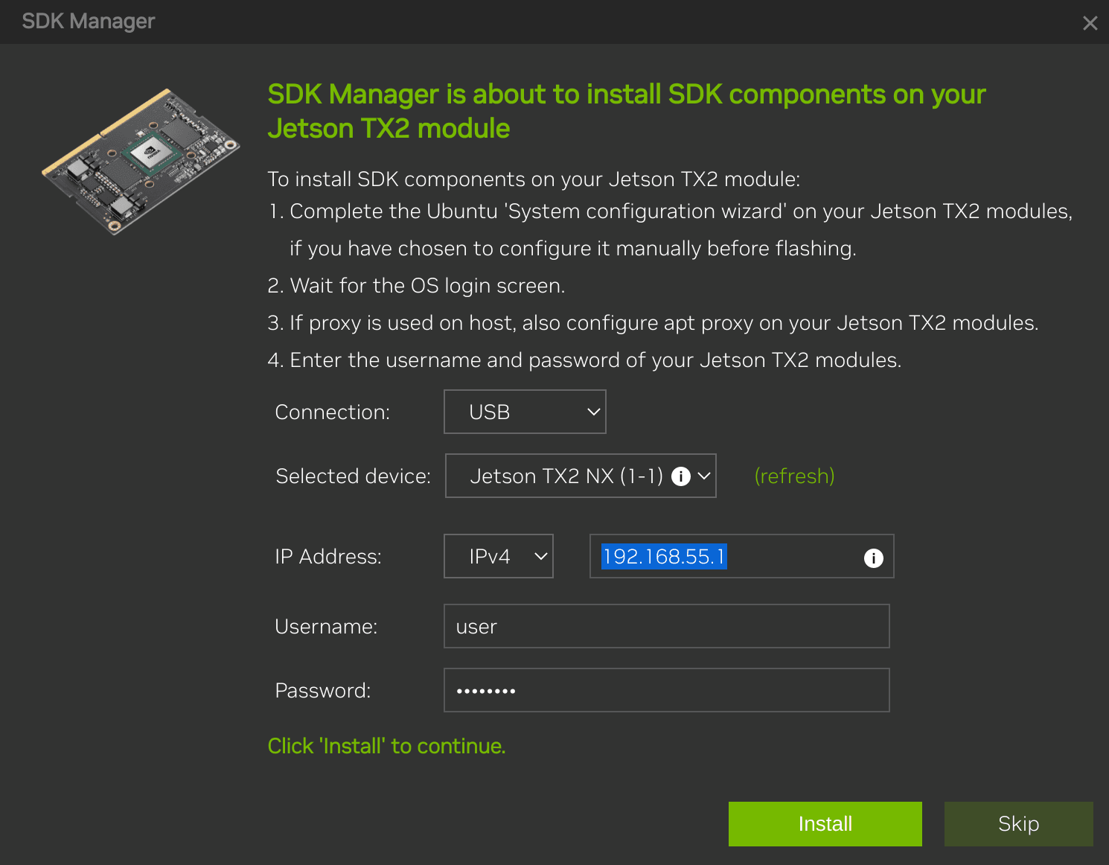The image size is (1109, 865).
Task: Click the Skip button
Action: tap(1018, 824)
